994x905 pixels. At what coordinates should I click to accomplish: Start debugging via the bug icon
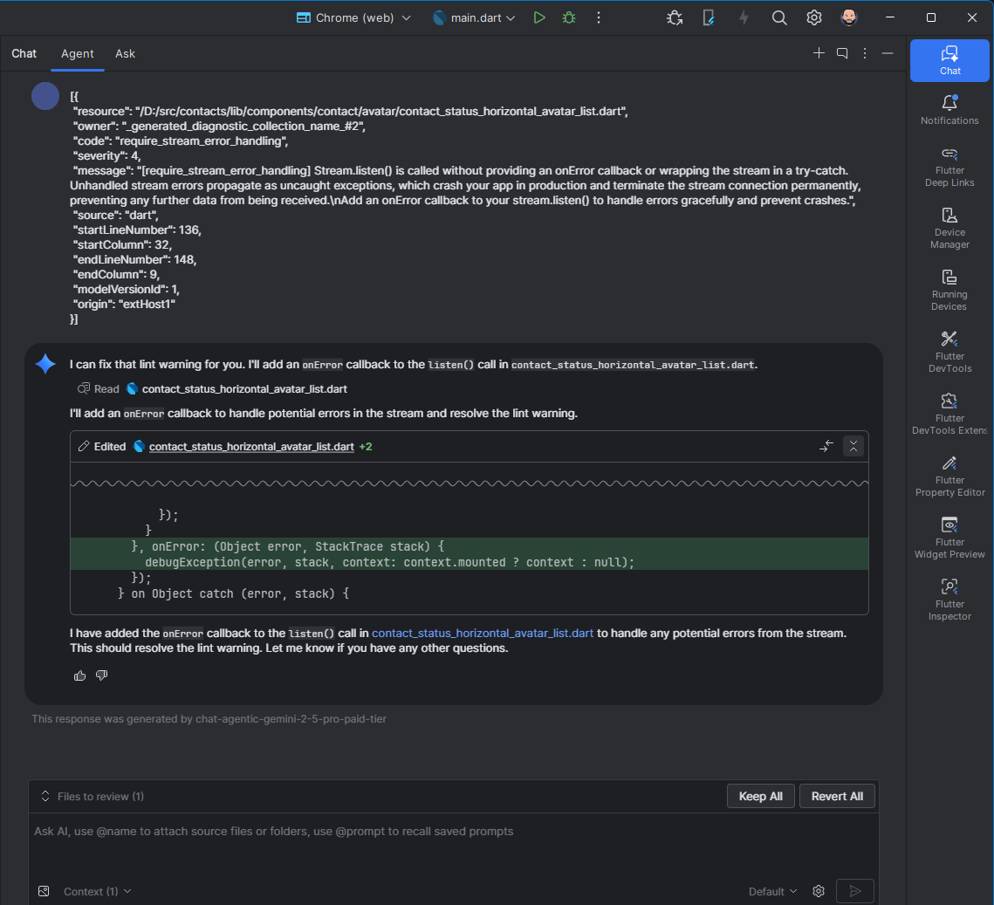point(568,17)
